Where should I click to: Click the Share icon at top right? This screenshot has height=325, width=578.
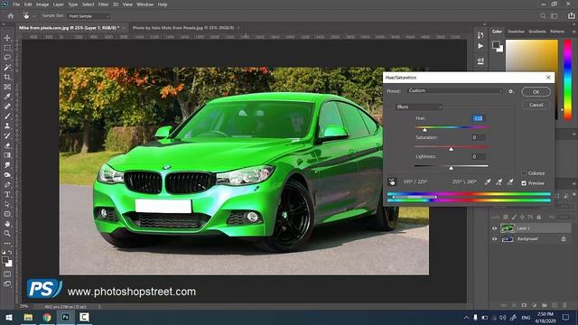point(571,16)
